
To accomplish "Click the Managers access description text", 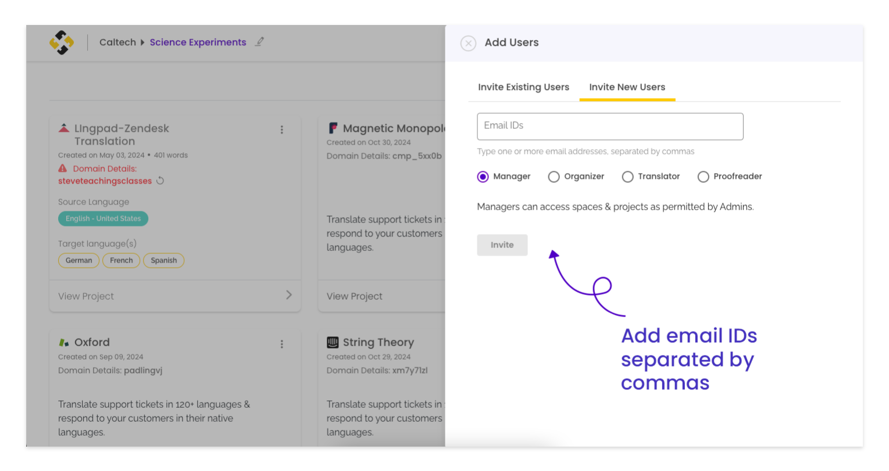I will pos(615,207).
